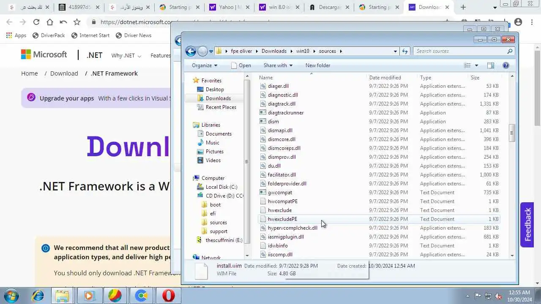Click the arrow after sources in breadcrumb
The height and width of the screenshot is (304, 541).
click(x=341, y=51)
